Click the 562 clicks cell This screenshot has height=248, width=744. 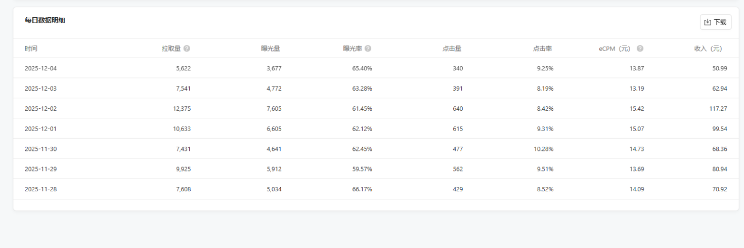pos(458,169)
